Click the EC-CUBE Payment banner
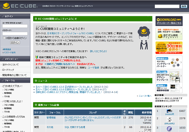 point(169,34)
